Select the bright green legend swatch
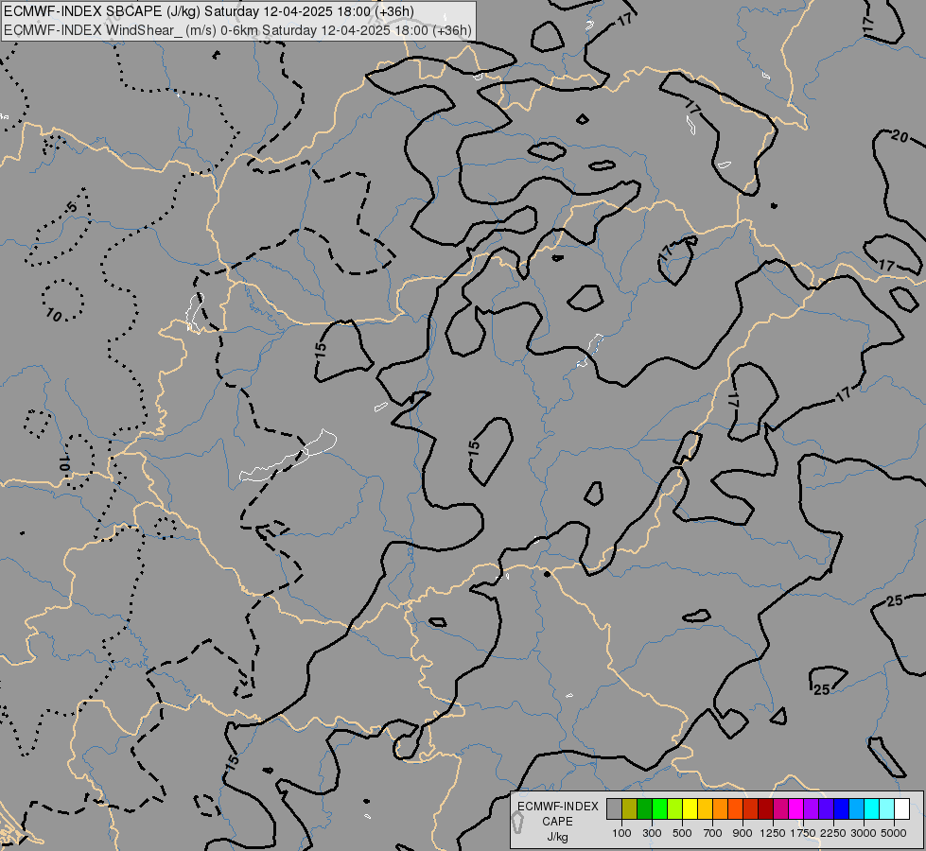This screenshot has width=926, height=851. (x=659, y=808)
